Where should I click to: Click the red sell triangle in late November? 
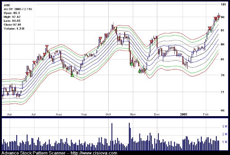[151, 42]
